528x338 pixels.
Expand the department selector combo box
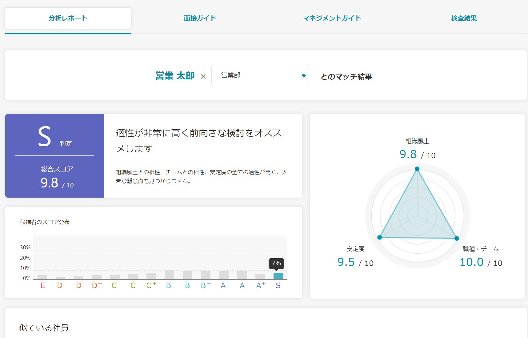260,75
